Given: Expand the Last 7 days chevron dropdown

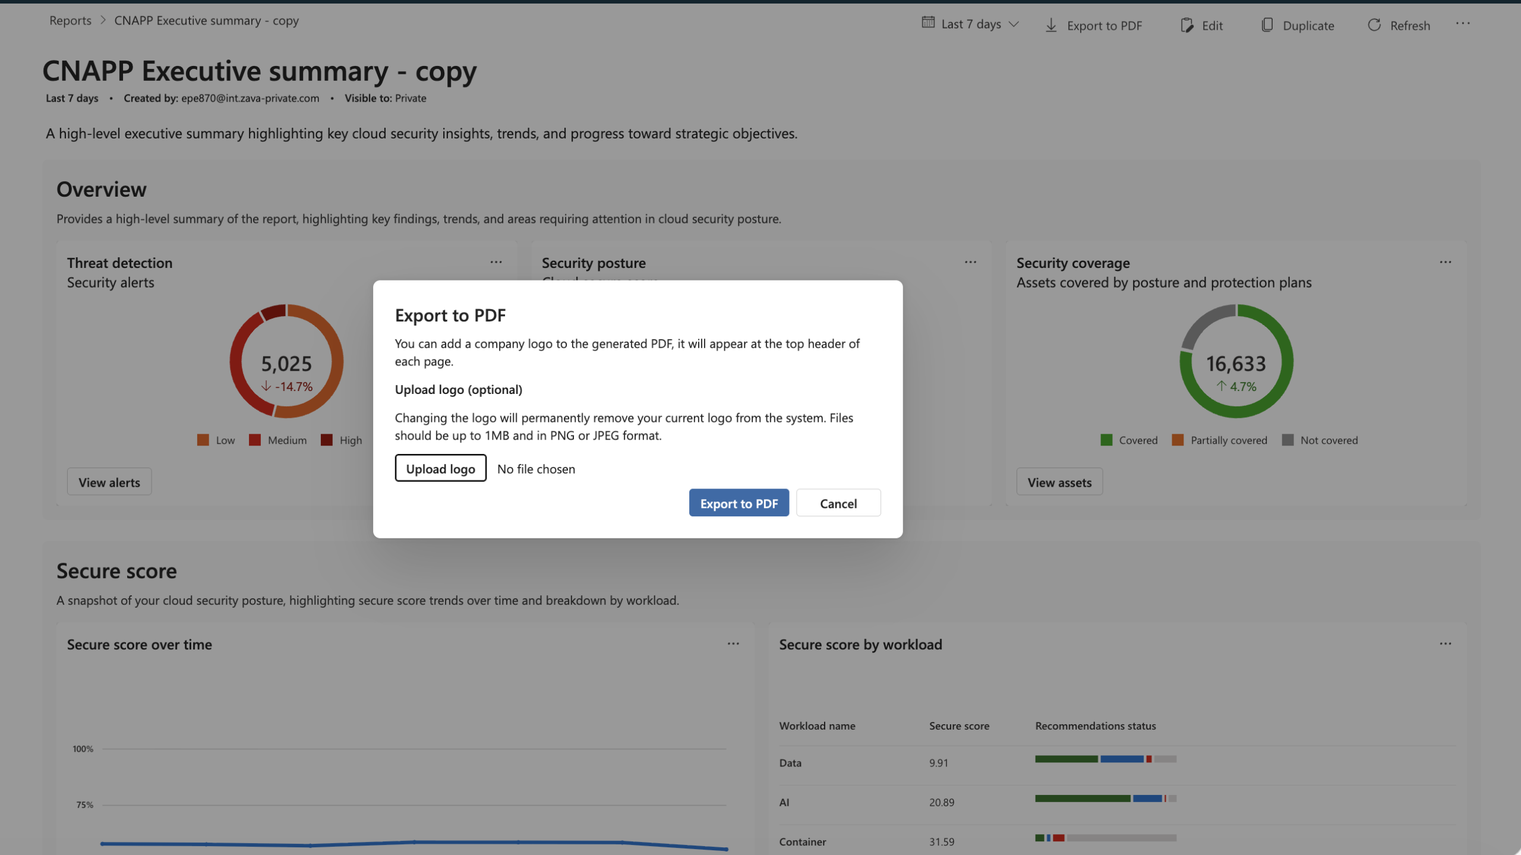Looking at the screenshot, I should click(1014, 24).
